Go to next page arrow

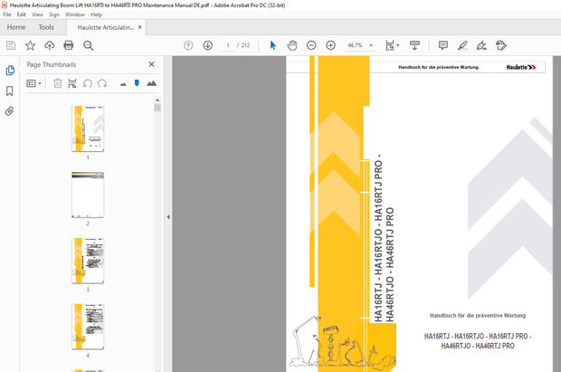[207, 45]
